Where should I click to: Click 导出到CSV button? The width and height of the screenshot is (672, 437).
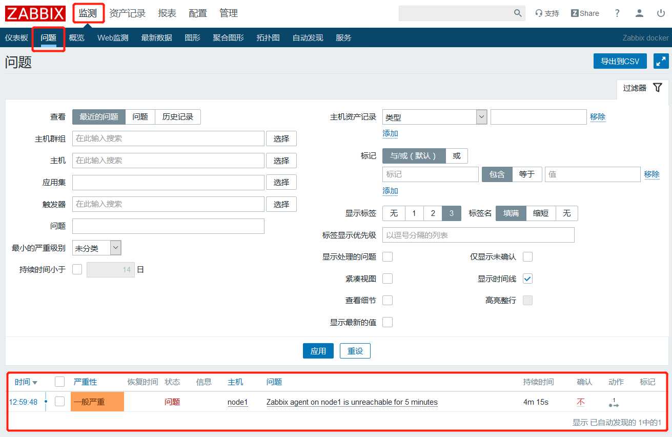click(x=620, y=61)
